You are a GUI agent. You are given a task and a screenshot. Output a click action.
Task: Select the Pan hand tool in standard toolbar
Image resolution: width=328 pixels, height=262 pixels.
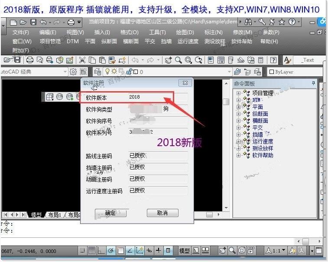click(x=169, y=60)
